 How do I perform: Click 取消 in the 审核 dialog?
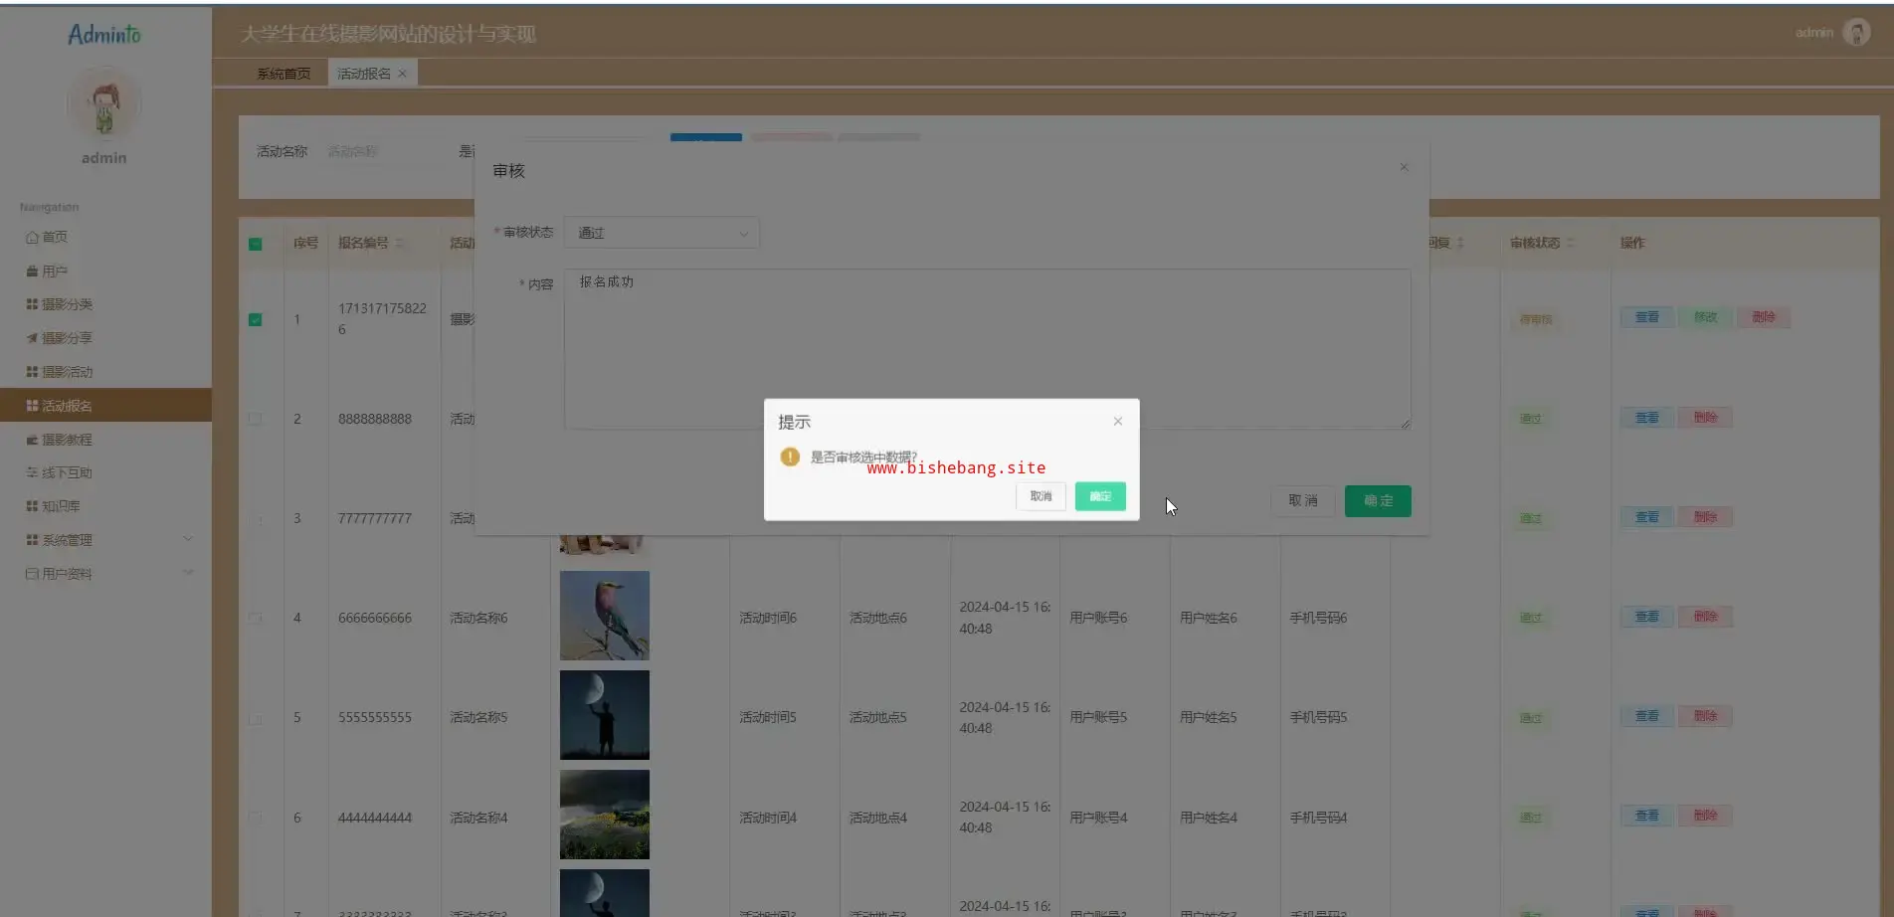pyautogui.click(x=1303, y=501)
